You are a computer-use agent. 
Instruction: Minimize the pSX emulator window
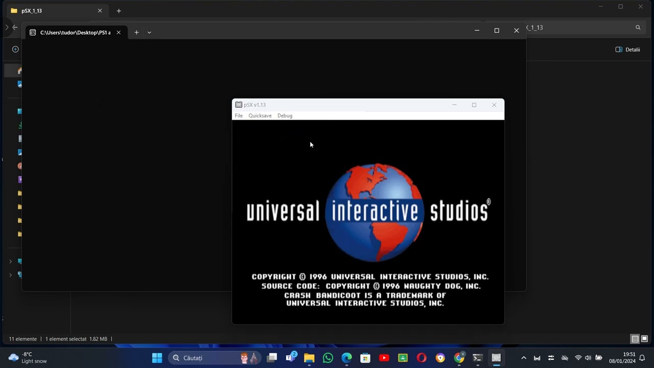[454, 105]
